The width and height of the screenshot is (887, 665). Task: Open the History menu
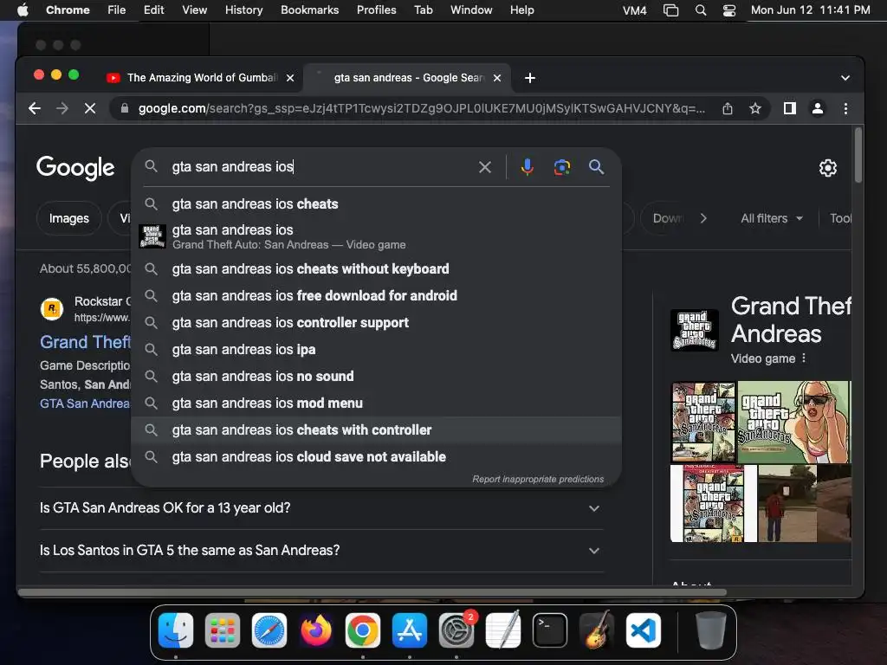(x=243, y=10)
